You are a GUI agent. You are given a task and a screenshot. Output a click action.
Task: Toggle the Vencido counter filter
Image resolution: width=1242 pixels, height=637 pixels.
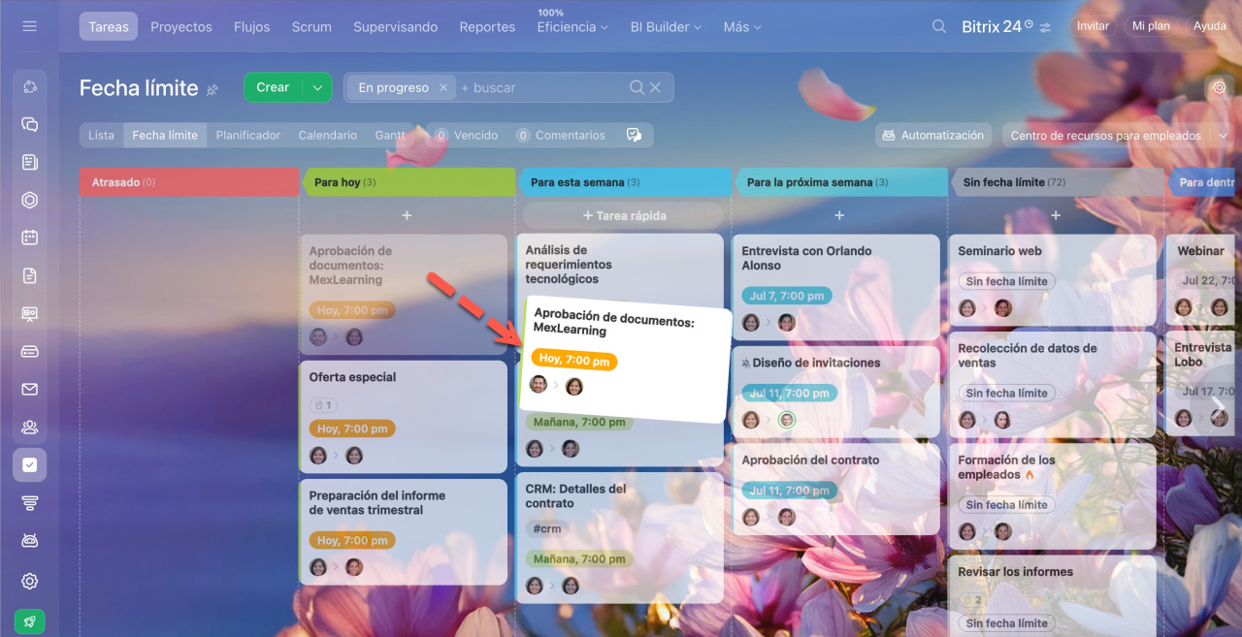(467, 136)
